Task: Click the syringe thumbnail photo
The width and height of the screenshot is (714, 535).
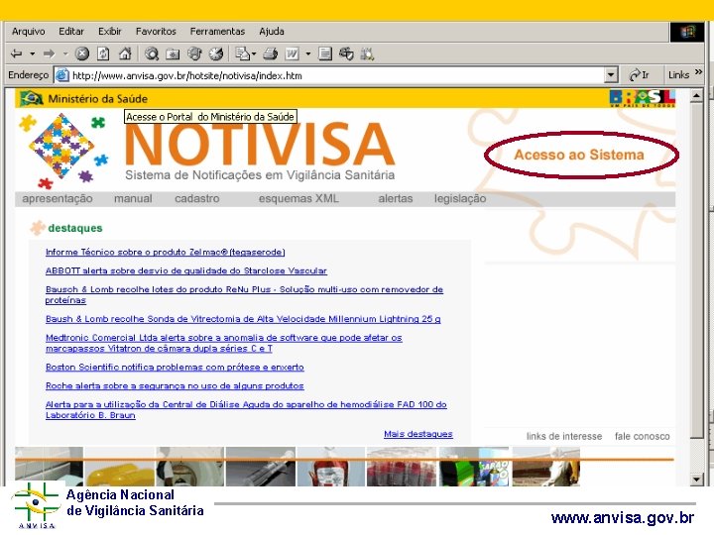Action: [261, 467]
